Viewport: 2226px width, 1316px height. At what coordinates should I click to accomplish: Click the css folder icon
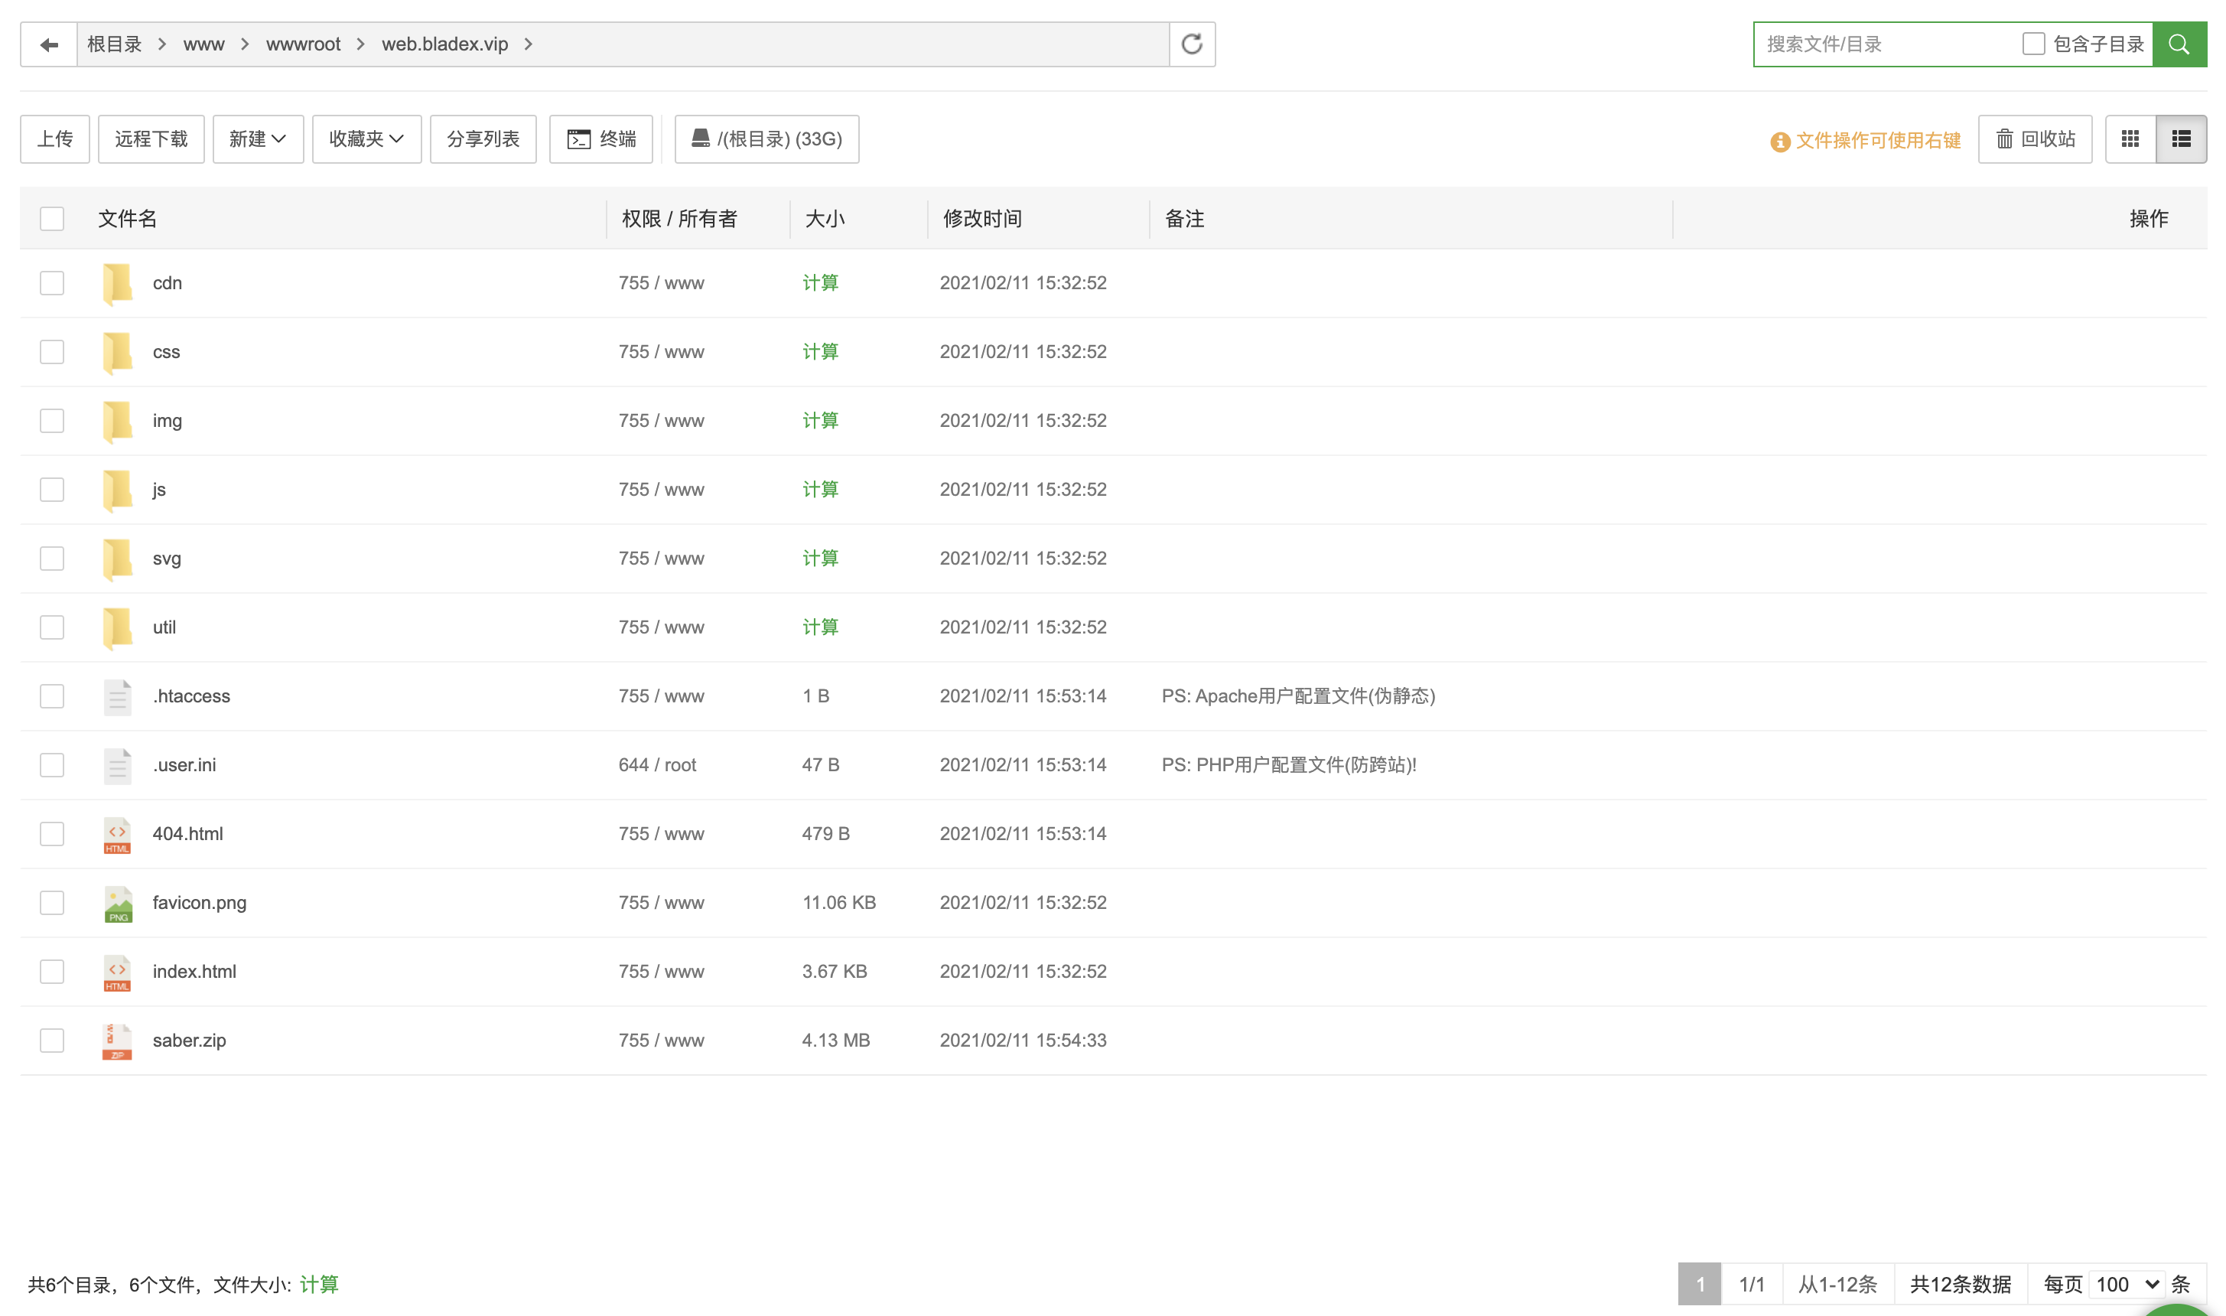point(117,353)
